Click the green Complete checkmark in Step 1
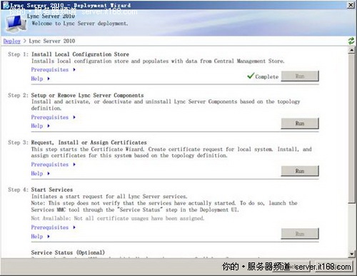The image size is (357, 276). 251,76
